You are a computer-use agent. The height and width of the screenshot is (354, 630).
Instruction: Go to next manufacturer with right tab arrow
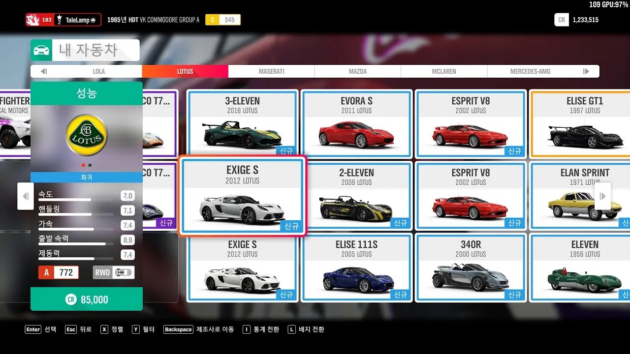tap(586, 71)
